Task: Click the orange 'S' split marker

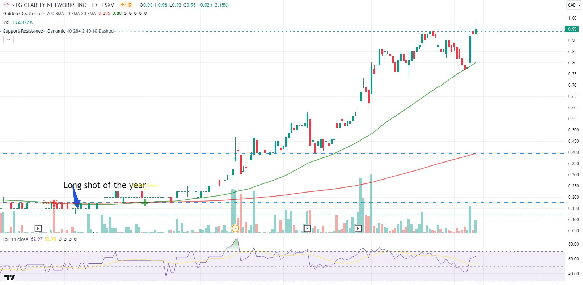Action: pyautogui.click(x=235, y=228)
